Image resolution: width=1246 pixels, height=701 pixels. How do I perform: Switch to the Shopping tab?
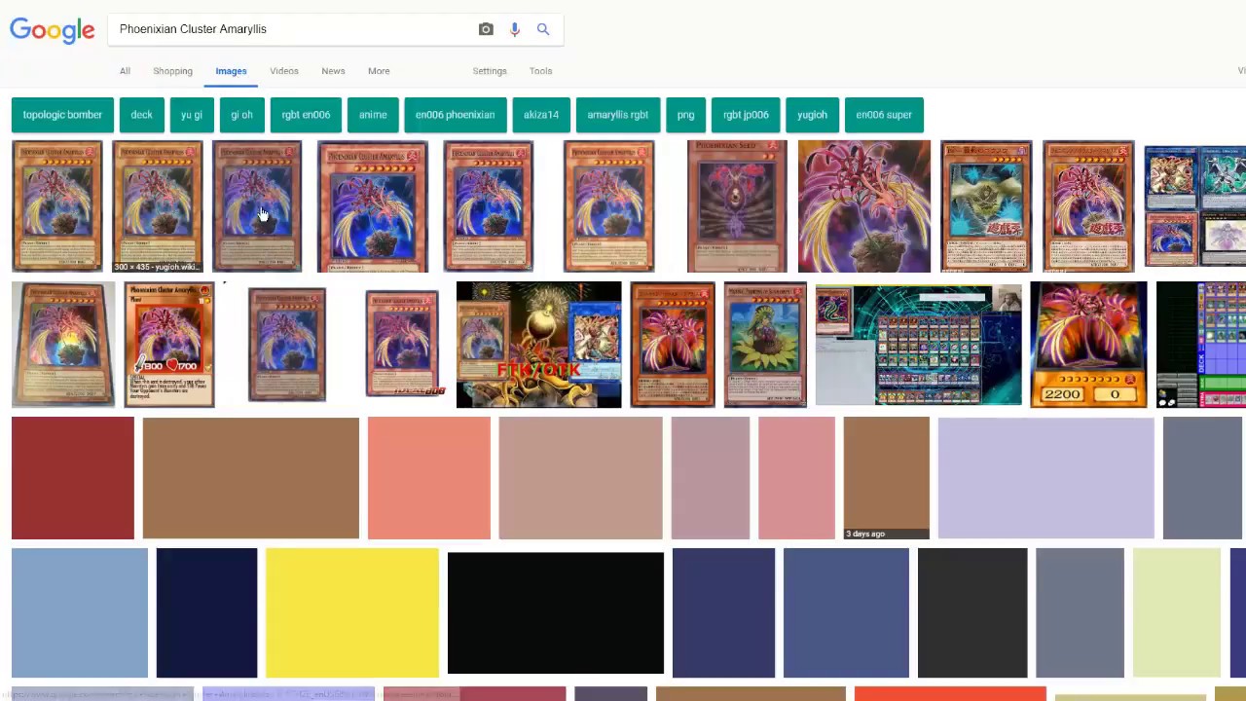tap(172, 71)
